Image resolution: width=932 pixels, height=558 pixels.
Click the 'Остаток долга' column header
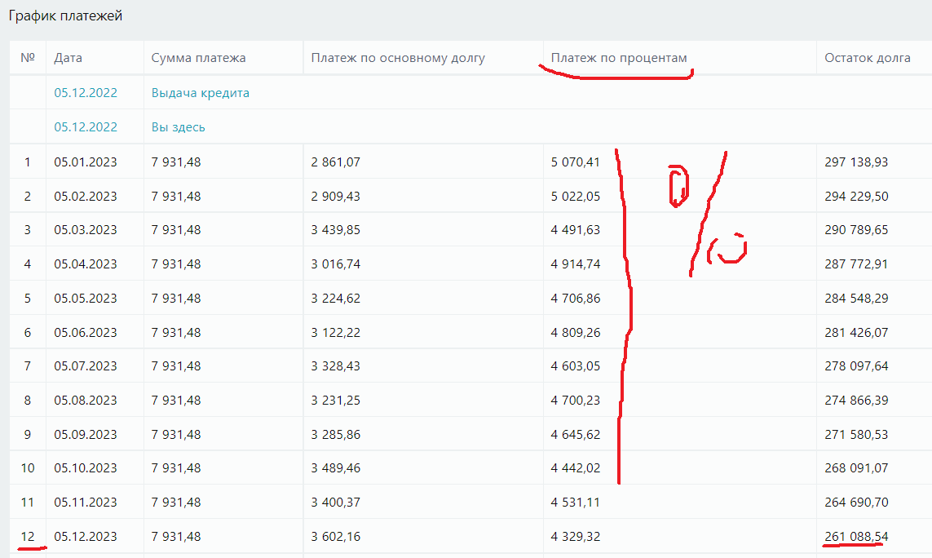pyautogui.click(x=868, y=58)
